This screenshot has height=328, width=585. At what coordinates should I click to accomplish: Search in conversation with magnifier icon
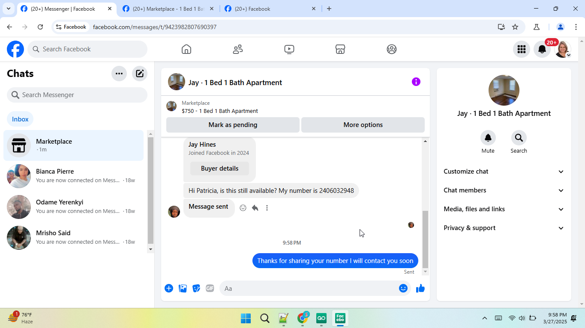(x=519, y=138)
